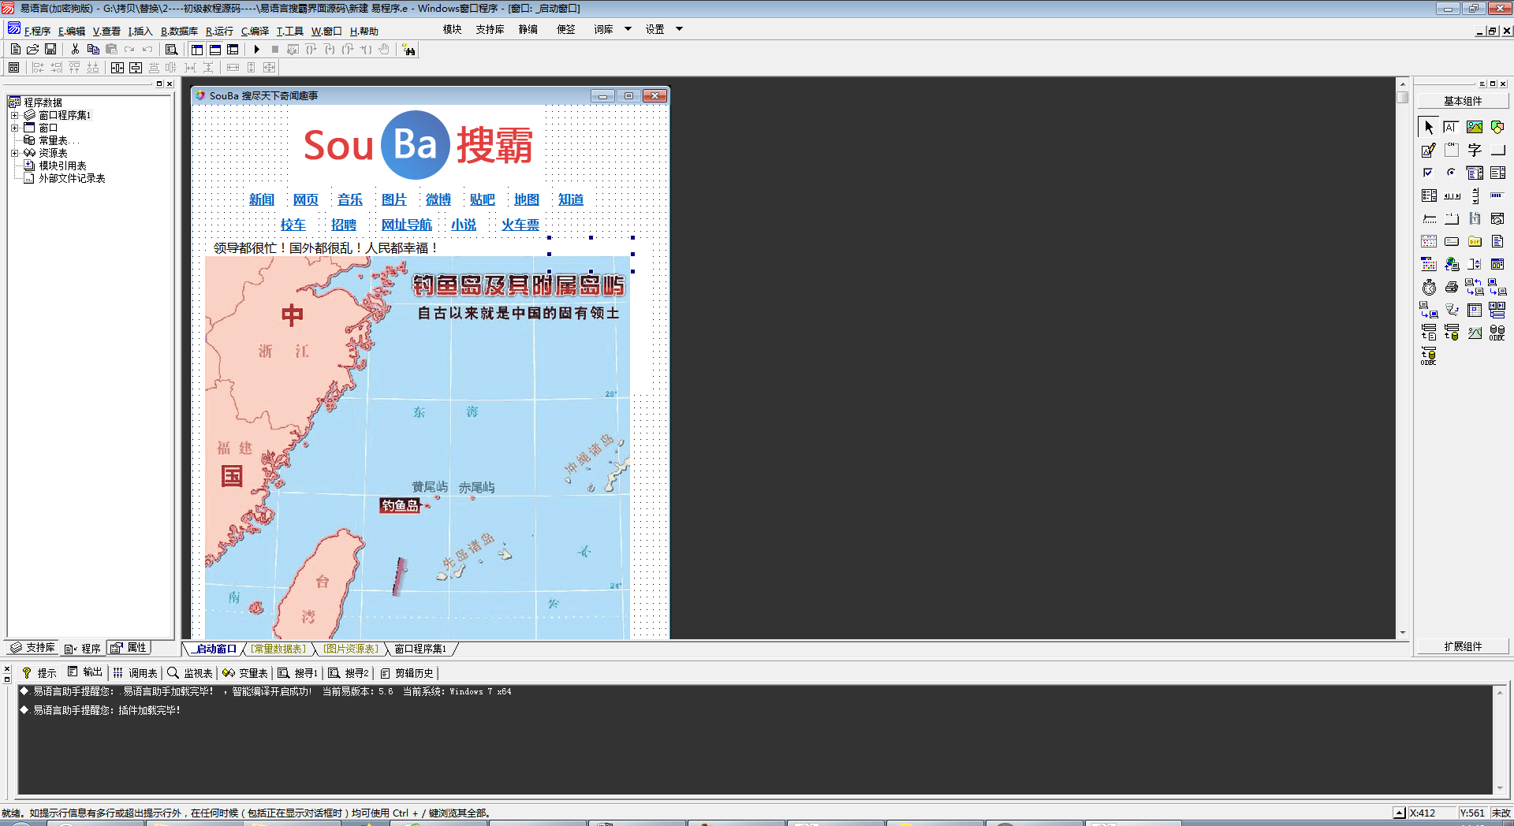
Task: Click the binoculars help-search toolbar icon
Action: coord(408,50)
